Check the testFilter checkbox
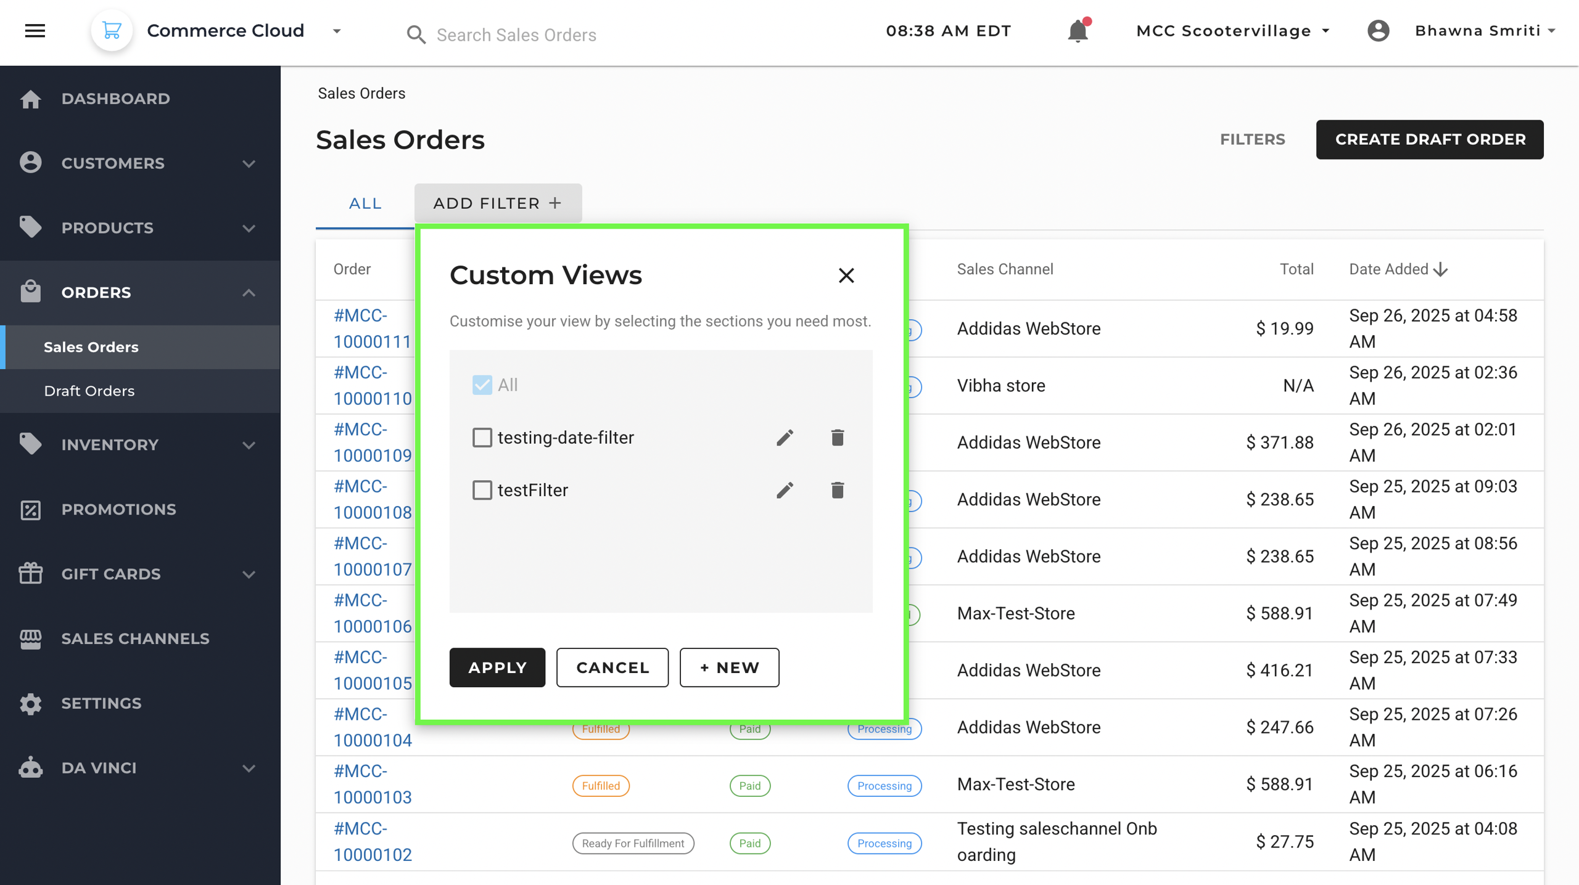The image size is (1579, 885). point(482,490)
